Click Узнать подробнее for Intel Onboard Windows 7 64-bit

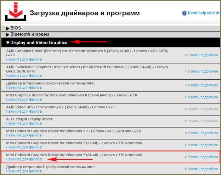(202, 157)
